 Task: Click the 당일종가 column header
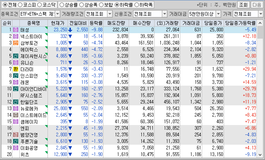213,23
